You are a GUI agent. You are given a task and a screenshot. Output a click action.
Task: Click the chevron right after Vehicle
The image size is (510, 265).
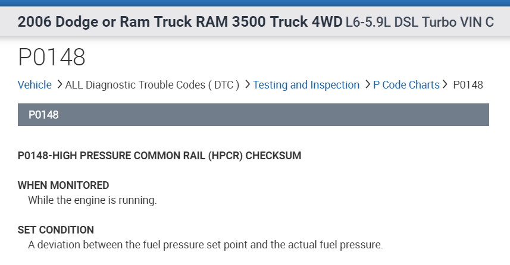pos(59,84)
